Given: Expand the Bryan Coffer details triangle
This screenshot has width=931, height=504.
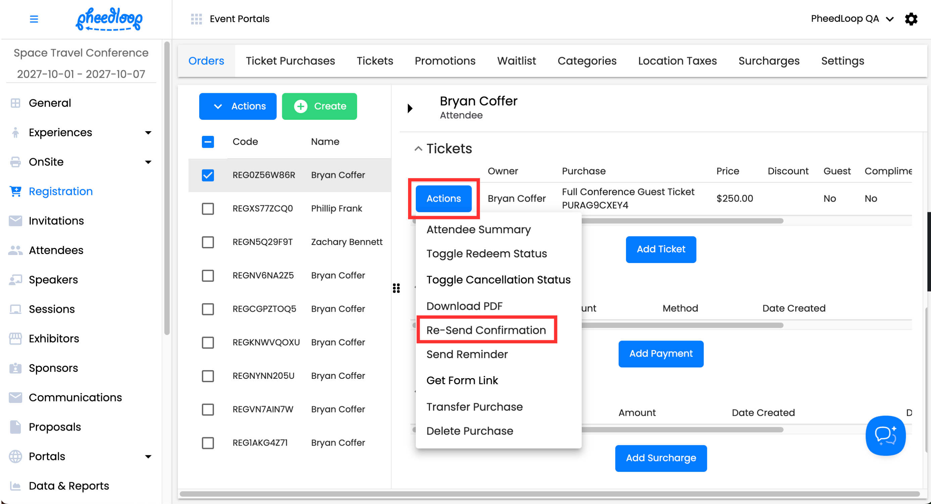Looking at the screenshot, I should point(410,108).
